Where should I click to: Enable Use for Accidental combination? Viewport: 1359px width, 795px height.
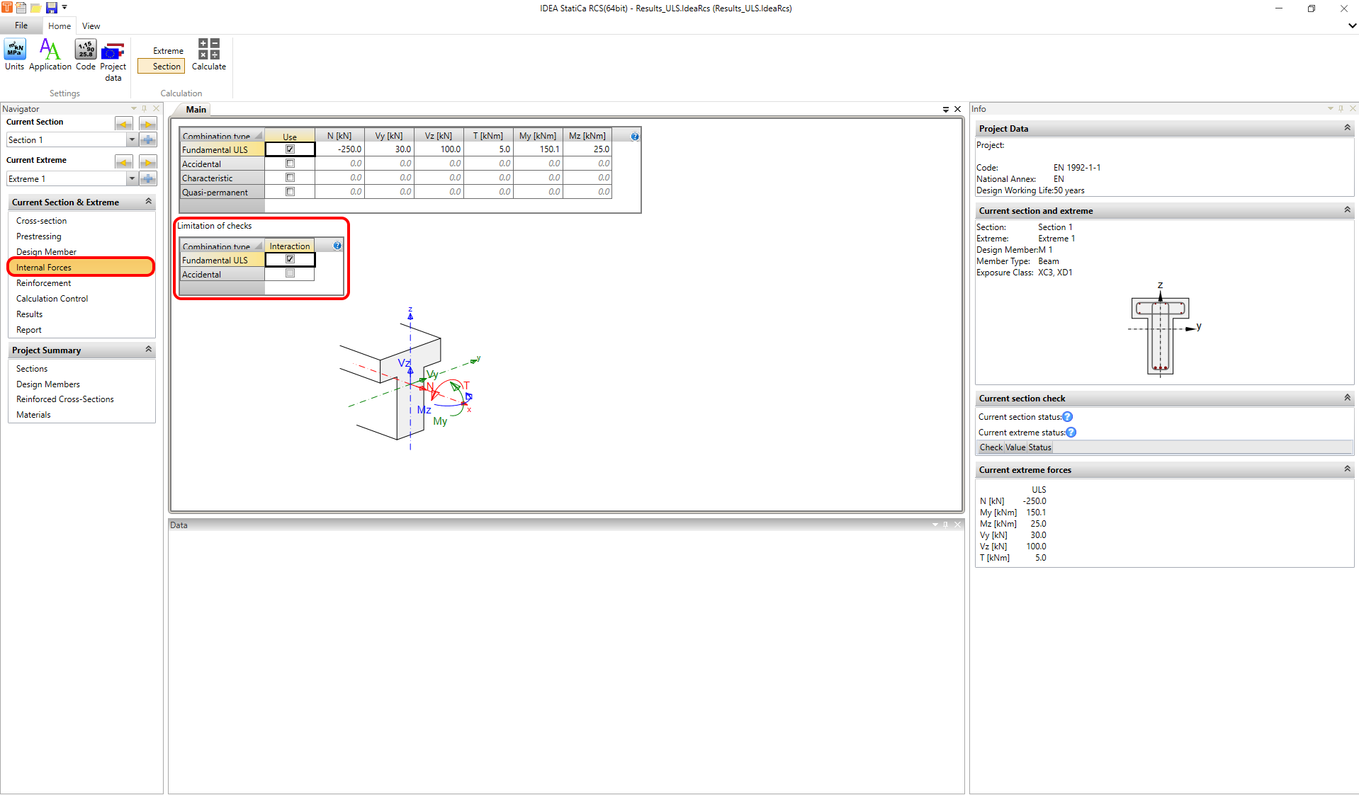[290, 163]
